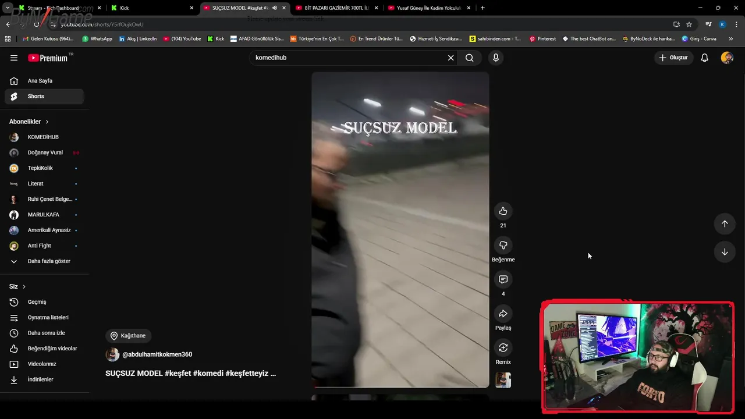Start voice search with microphone icon
Viewport: 745px width, 419px height.
(496, 58)
